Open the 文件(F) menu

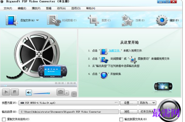tap(8, 8)
